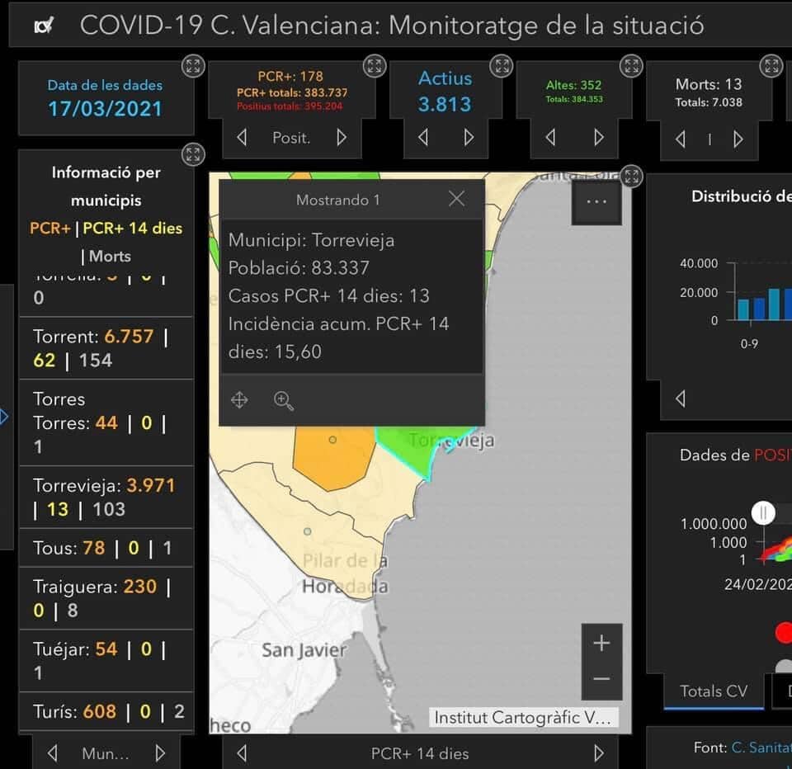Expand the Actius panel to fullscreen
The height and width of the screenshot is (769, 792).
tap(501, 66)
